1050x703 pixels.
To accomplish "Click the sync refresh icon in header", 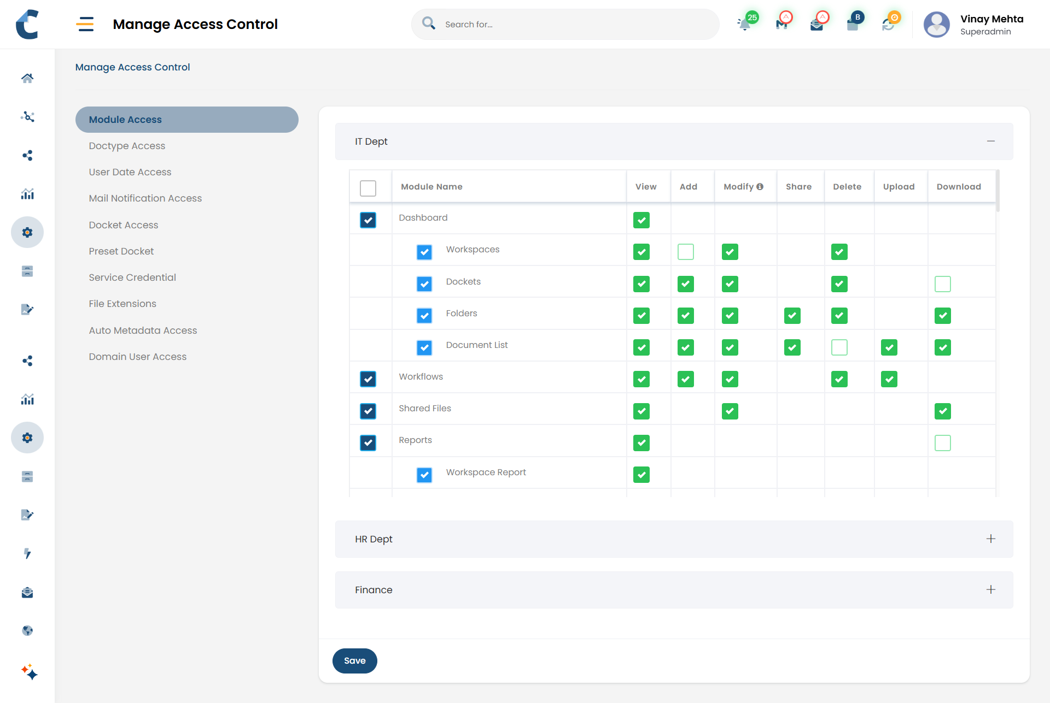I will coord(888,25).
